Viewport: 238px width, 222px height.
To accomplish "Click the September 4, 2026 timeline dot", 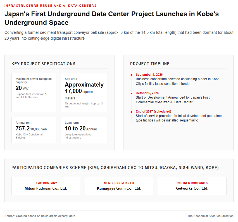I will click(x=132, y=75).
